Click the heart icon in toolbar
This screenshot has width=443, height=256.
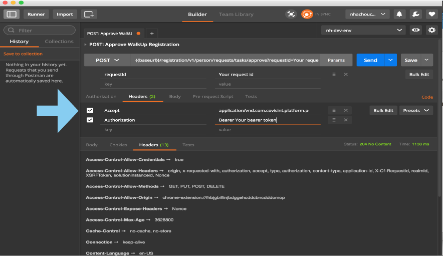coord(430,14)
